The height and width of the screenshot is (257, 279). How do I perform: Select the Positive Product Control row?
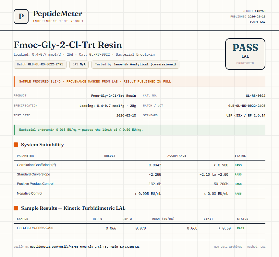coord(139,184)
